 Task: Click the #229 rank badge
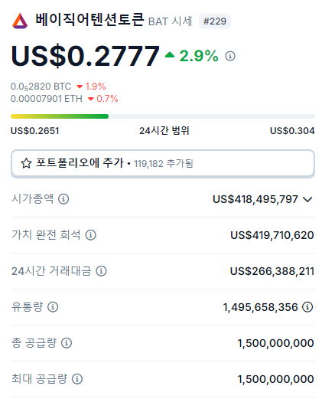pos(215,21)
